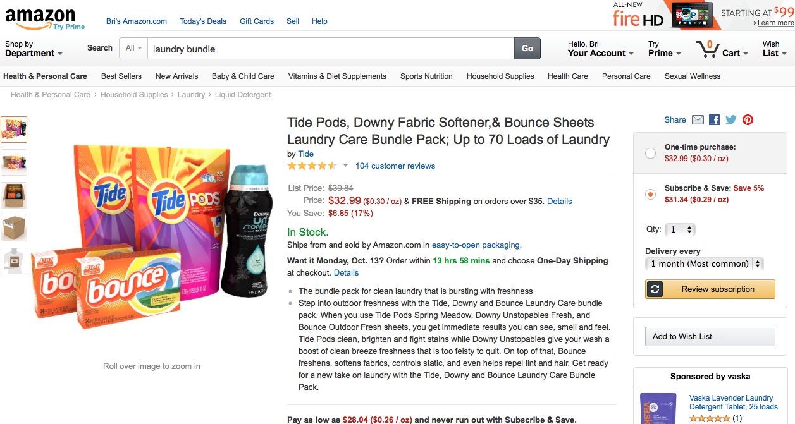Expand the Shop by Department menu

pos(34,49)
